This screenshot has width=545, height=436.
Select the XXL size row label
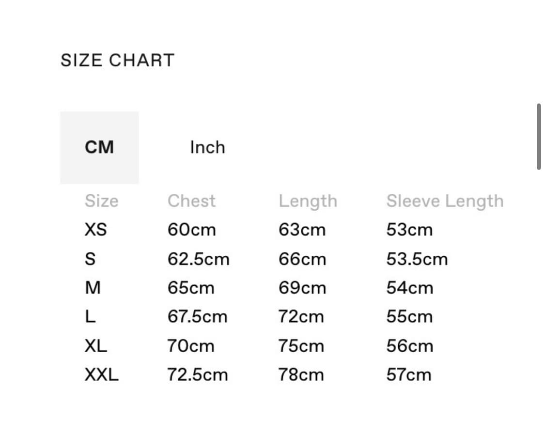101,375
